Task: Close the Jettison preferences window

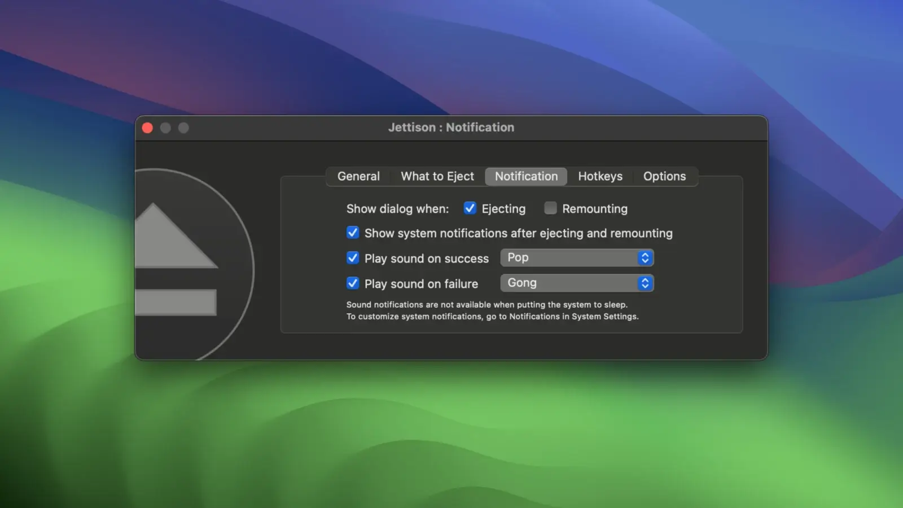Action: tap(148, 128)
